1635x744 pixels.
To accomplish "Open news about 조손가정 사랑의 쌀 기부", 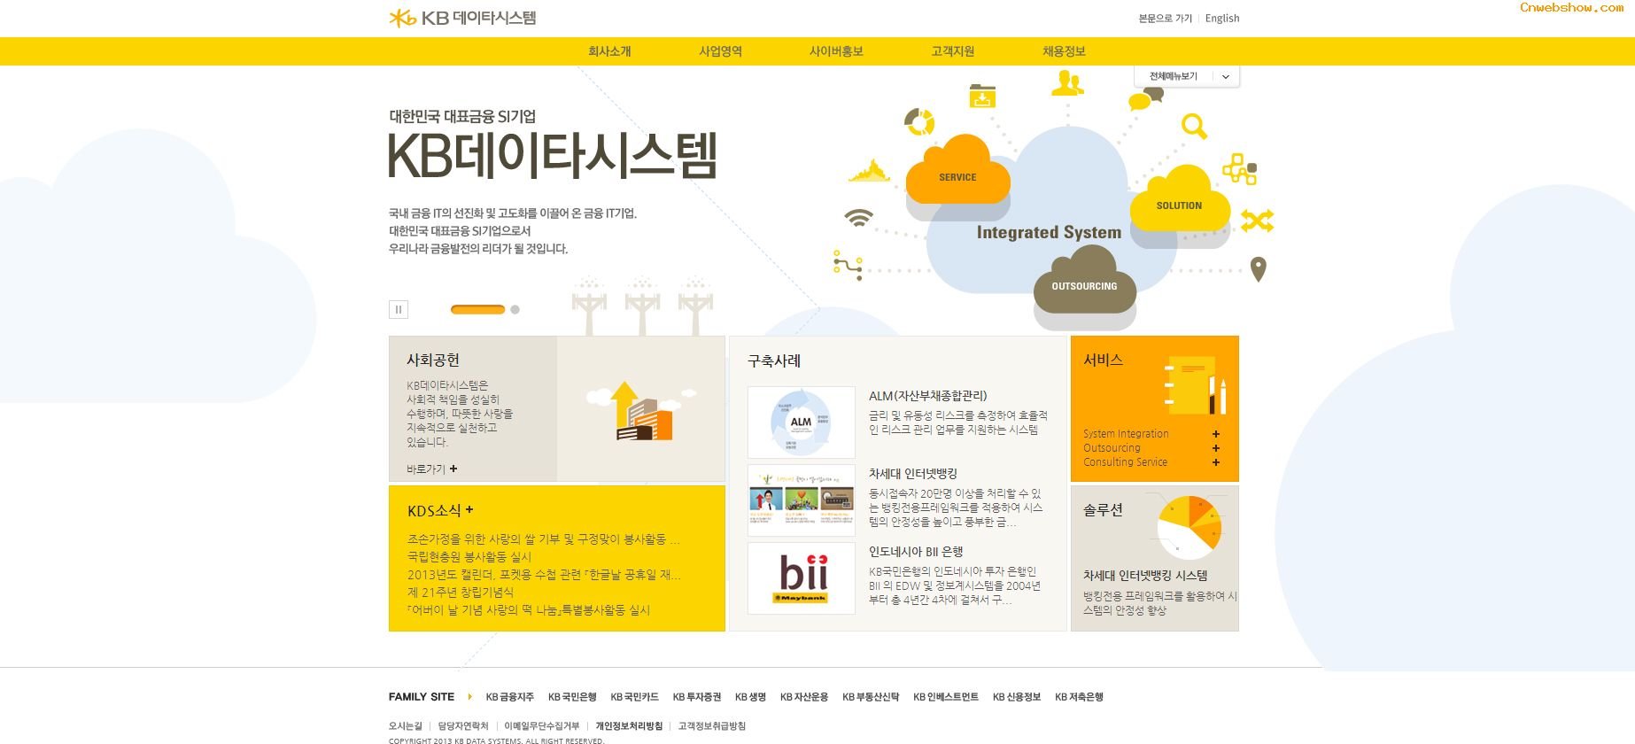I will pos(544,539).
